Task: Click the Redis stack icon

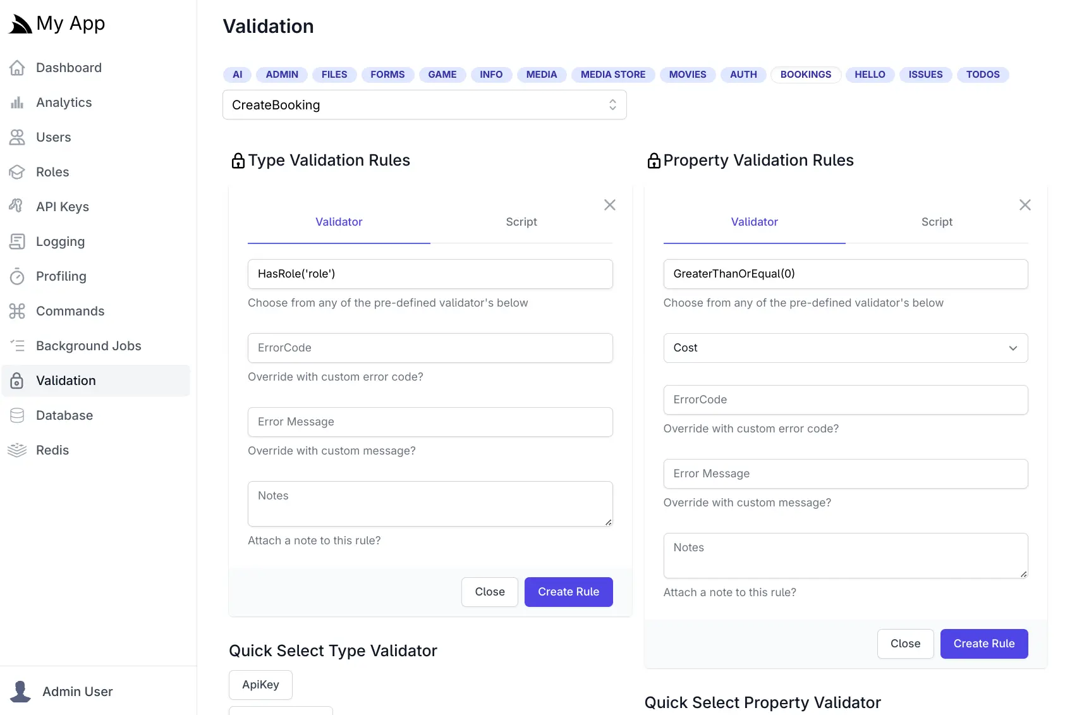Action: click(x=18, y=450)
